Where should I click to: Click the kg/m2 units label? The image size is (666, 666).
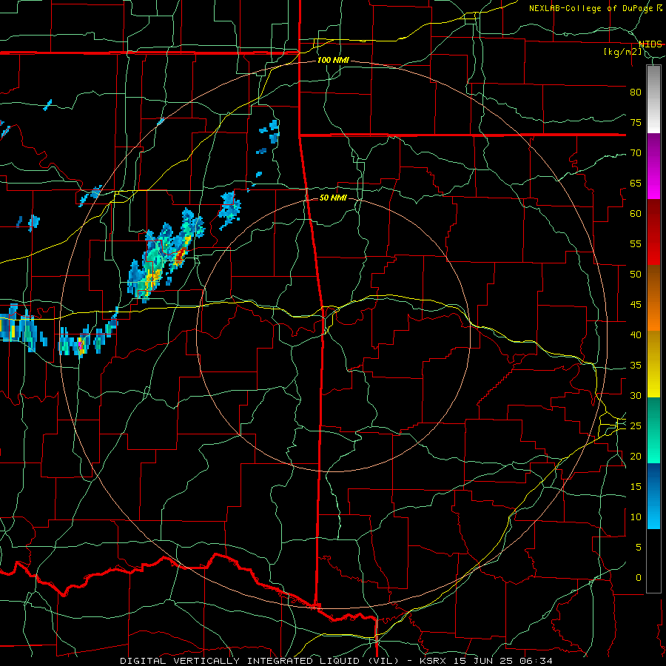(623, 52)
